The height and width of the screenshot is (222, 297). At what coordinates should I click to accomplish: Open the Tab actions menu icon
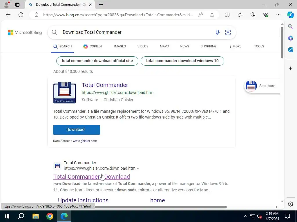click(x=17, y=5)
